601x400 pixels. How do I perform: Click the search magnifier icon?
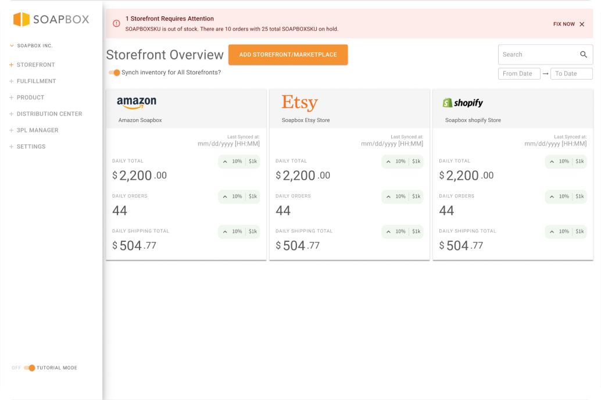[x=584, y=55]
